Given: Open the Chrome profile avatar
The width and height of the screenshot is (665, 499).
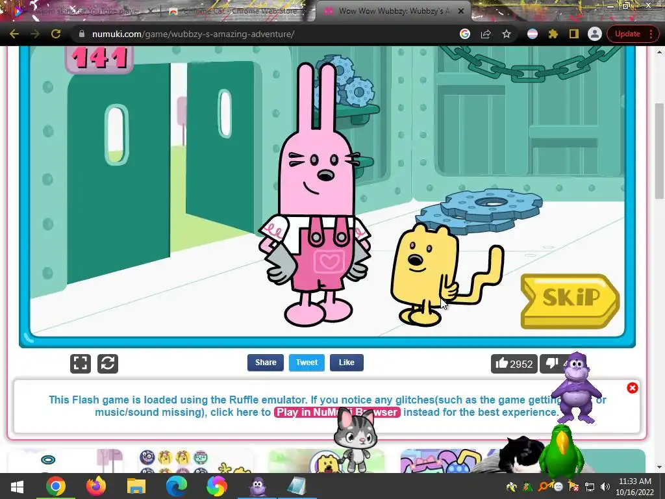Looking at the screenshot, I should point(595,34).
